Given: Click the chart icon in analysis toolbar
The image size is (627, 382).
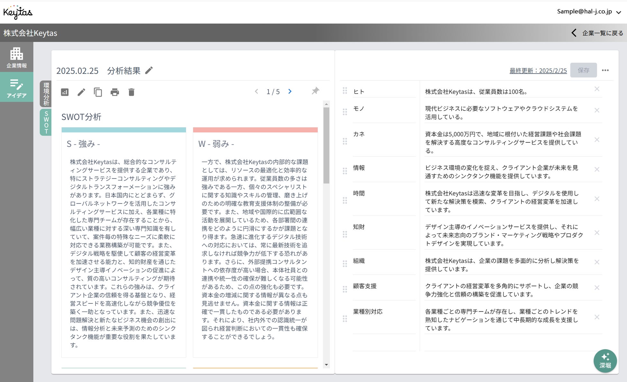Looking at the screenshot, I should click(65, 92).
